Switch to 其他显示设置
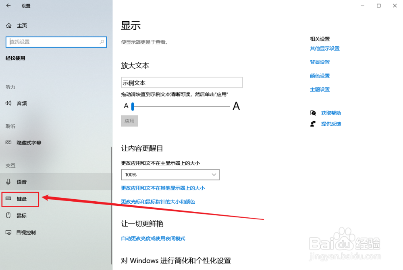This screenshot has width=403, height=270. (325, 48)
